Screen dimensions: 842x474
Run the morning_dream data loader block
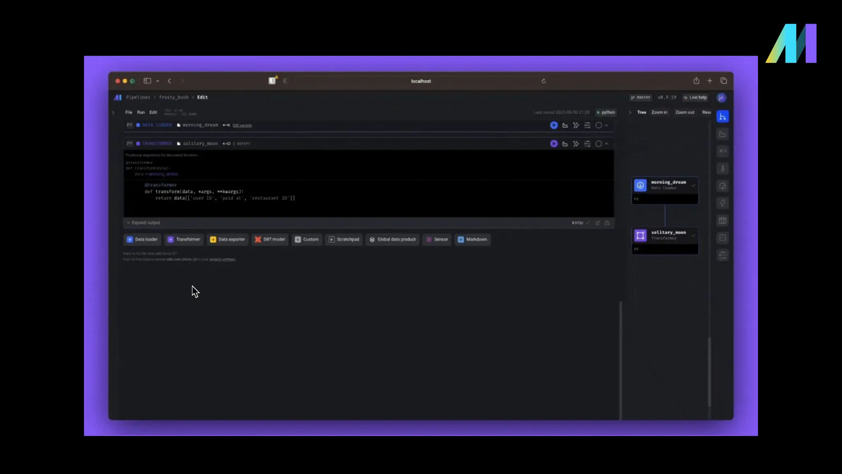click(554, 125)
